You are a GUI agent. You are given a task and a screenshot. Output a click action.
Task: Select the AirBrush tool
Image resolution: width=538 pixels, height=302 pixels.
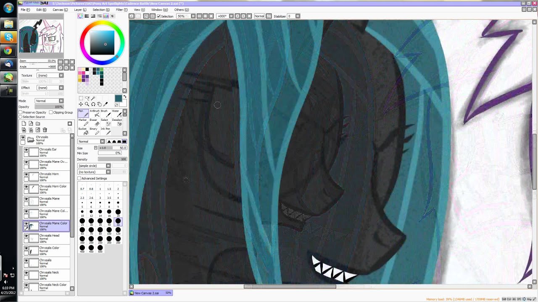coord(94,113)
